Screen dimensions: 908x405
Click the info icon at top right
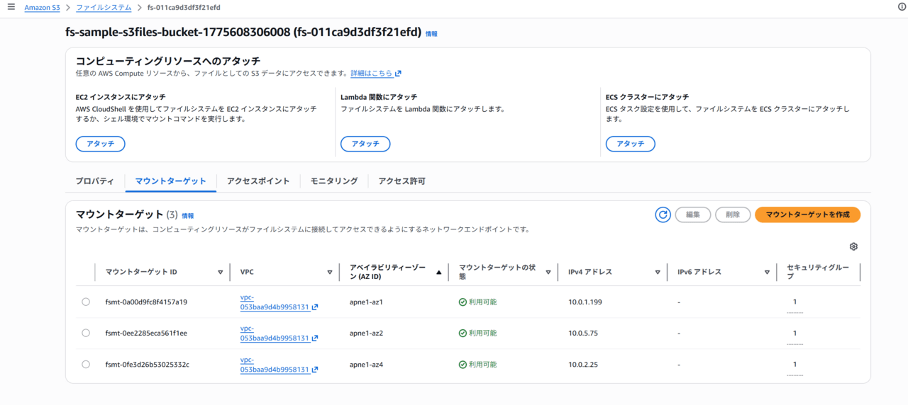902,7
